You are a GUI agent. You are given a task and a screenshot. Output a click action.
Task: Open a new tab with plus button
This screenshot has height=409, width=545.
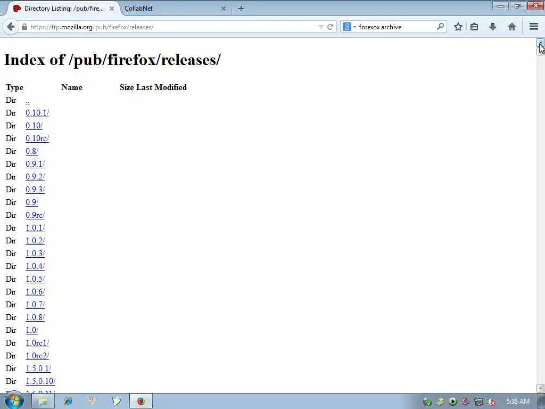[x=241, y=9]
